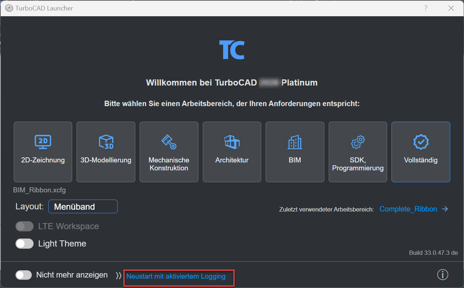Choose the 2D-Zeichnung workspace icon
464x288 pixels.
pyautogui.click(x=43, y=142)
